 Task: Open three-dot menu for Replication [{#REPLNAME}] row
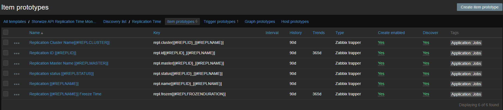coord(17,84)
